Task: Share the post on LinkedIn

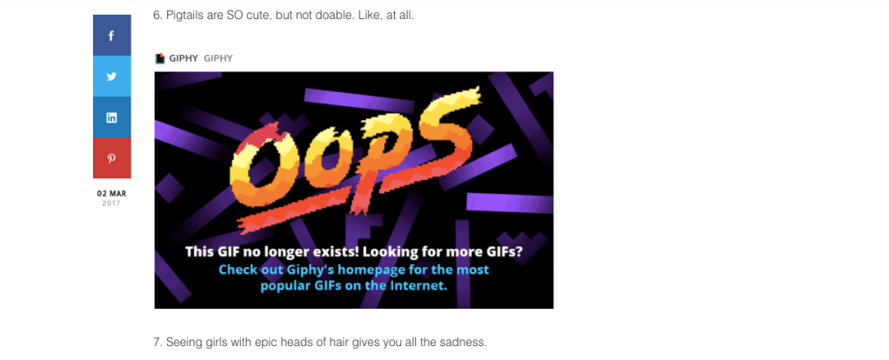Action: [111, 117]
